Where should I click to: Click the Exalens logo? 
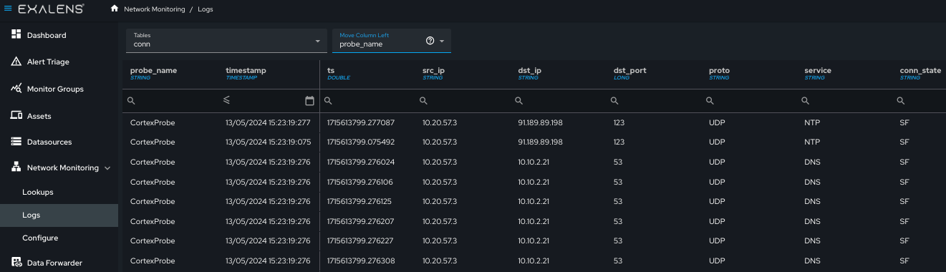[51, 9]
